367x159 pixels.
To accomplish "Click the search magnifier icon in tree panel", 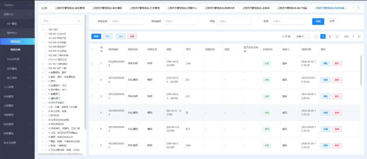I will click(x=79, y=21).
